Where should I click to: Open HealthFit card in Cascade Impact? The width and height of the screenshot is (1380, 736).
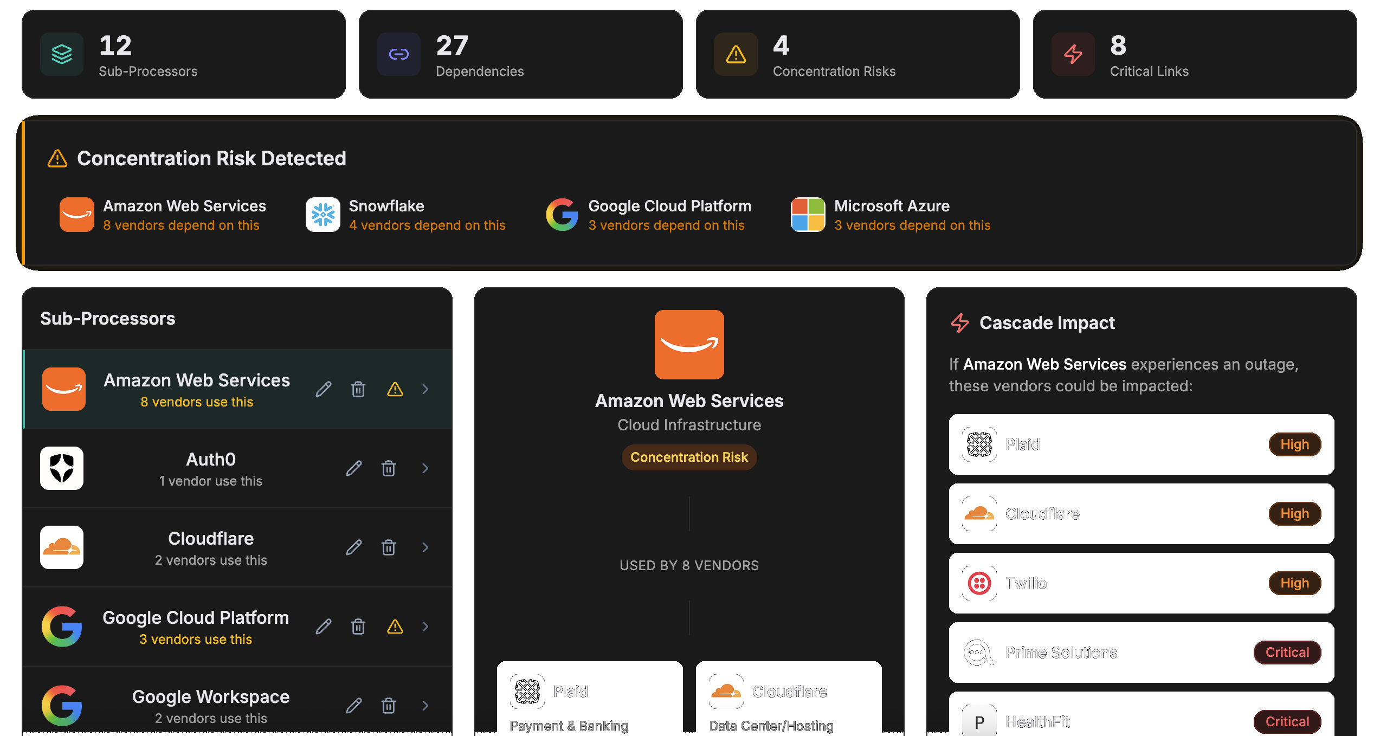pos(1142,714)
